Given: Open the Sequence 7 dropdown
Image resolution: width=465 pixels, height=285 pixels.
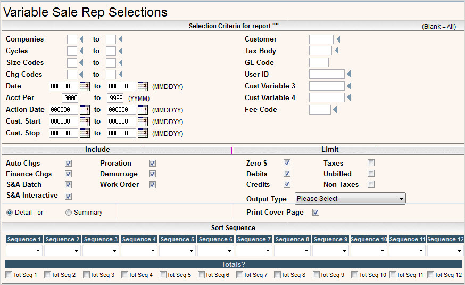Looking at the screenshot, I should point(254,250).
